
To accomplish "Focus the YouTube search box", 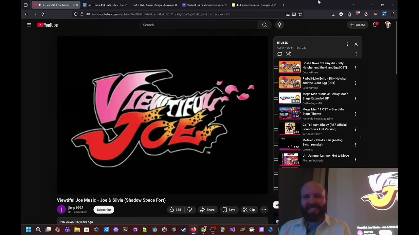I will tap(198, 25).
